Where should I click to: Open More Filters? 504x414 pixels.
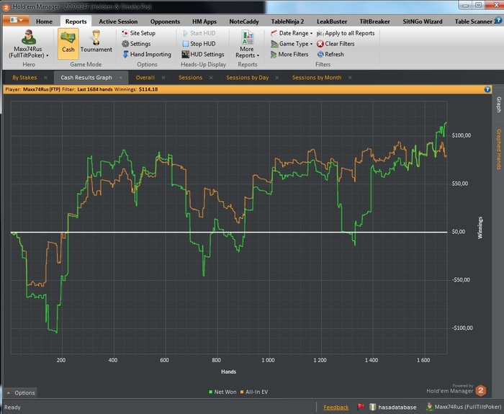point(289,54)
